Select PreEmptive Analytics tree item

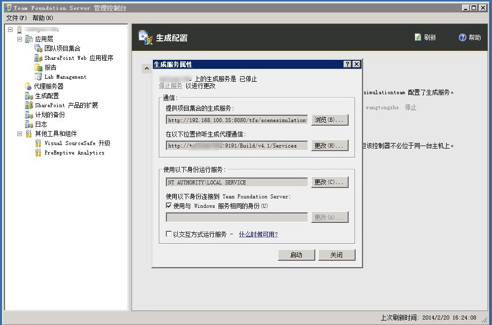point(74,153)
